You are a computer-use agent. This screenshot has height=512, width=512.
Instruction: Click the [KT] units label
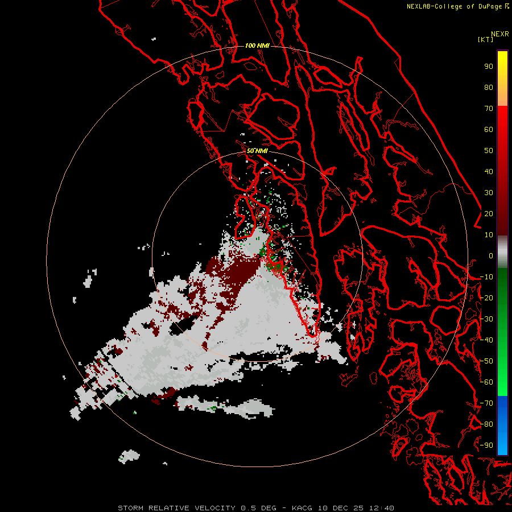click(x=486, y=39)
